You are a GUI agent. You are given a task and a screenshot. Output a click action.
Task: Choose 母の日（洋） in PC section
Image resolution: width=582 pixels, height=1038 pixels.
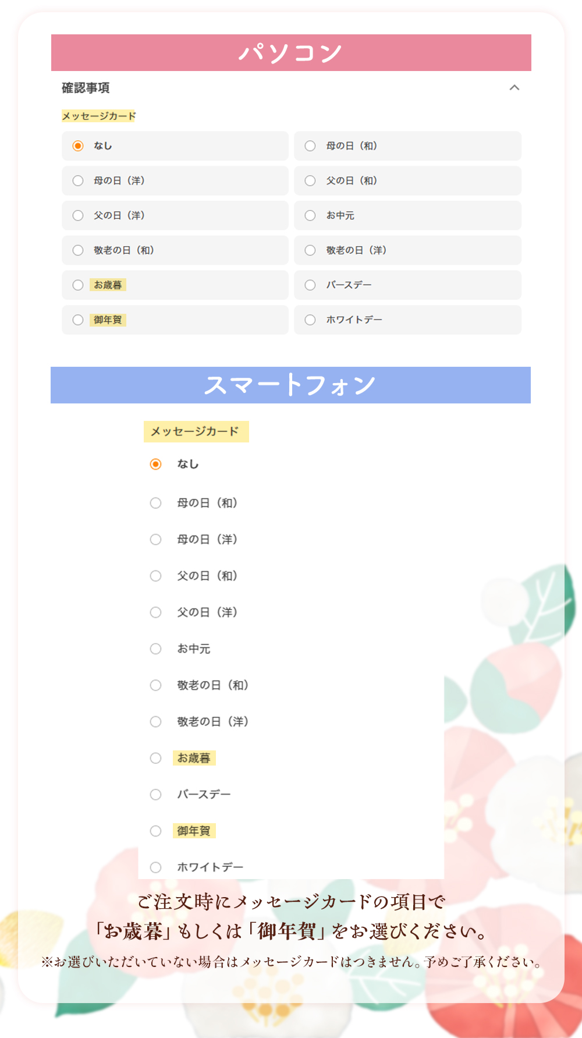click(x=78, y=180)
